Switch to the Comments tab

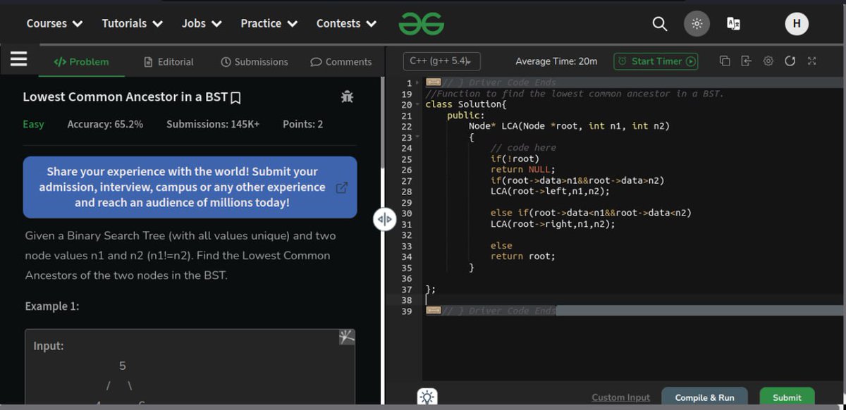click(341, 62)
